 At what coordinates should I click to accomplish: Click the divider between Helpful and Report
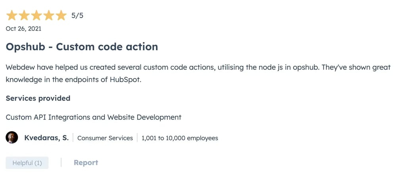coord(61,163)
